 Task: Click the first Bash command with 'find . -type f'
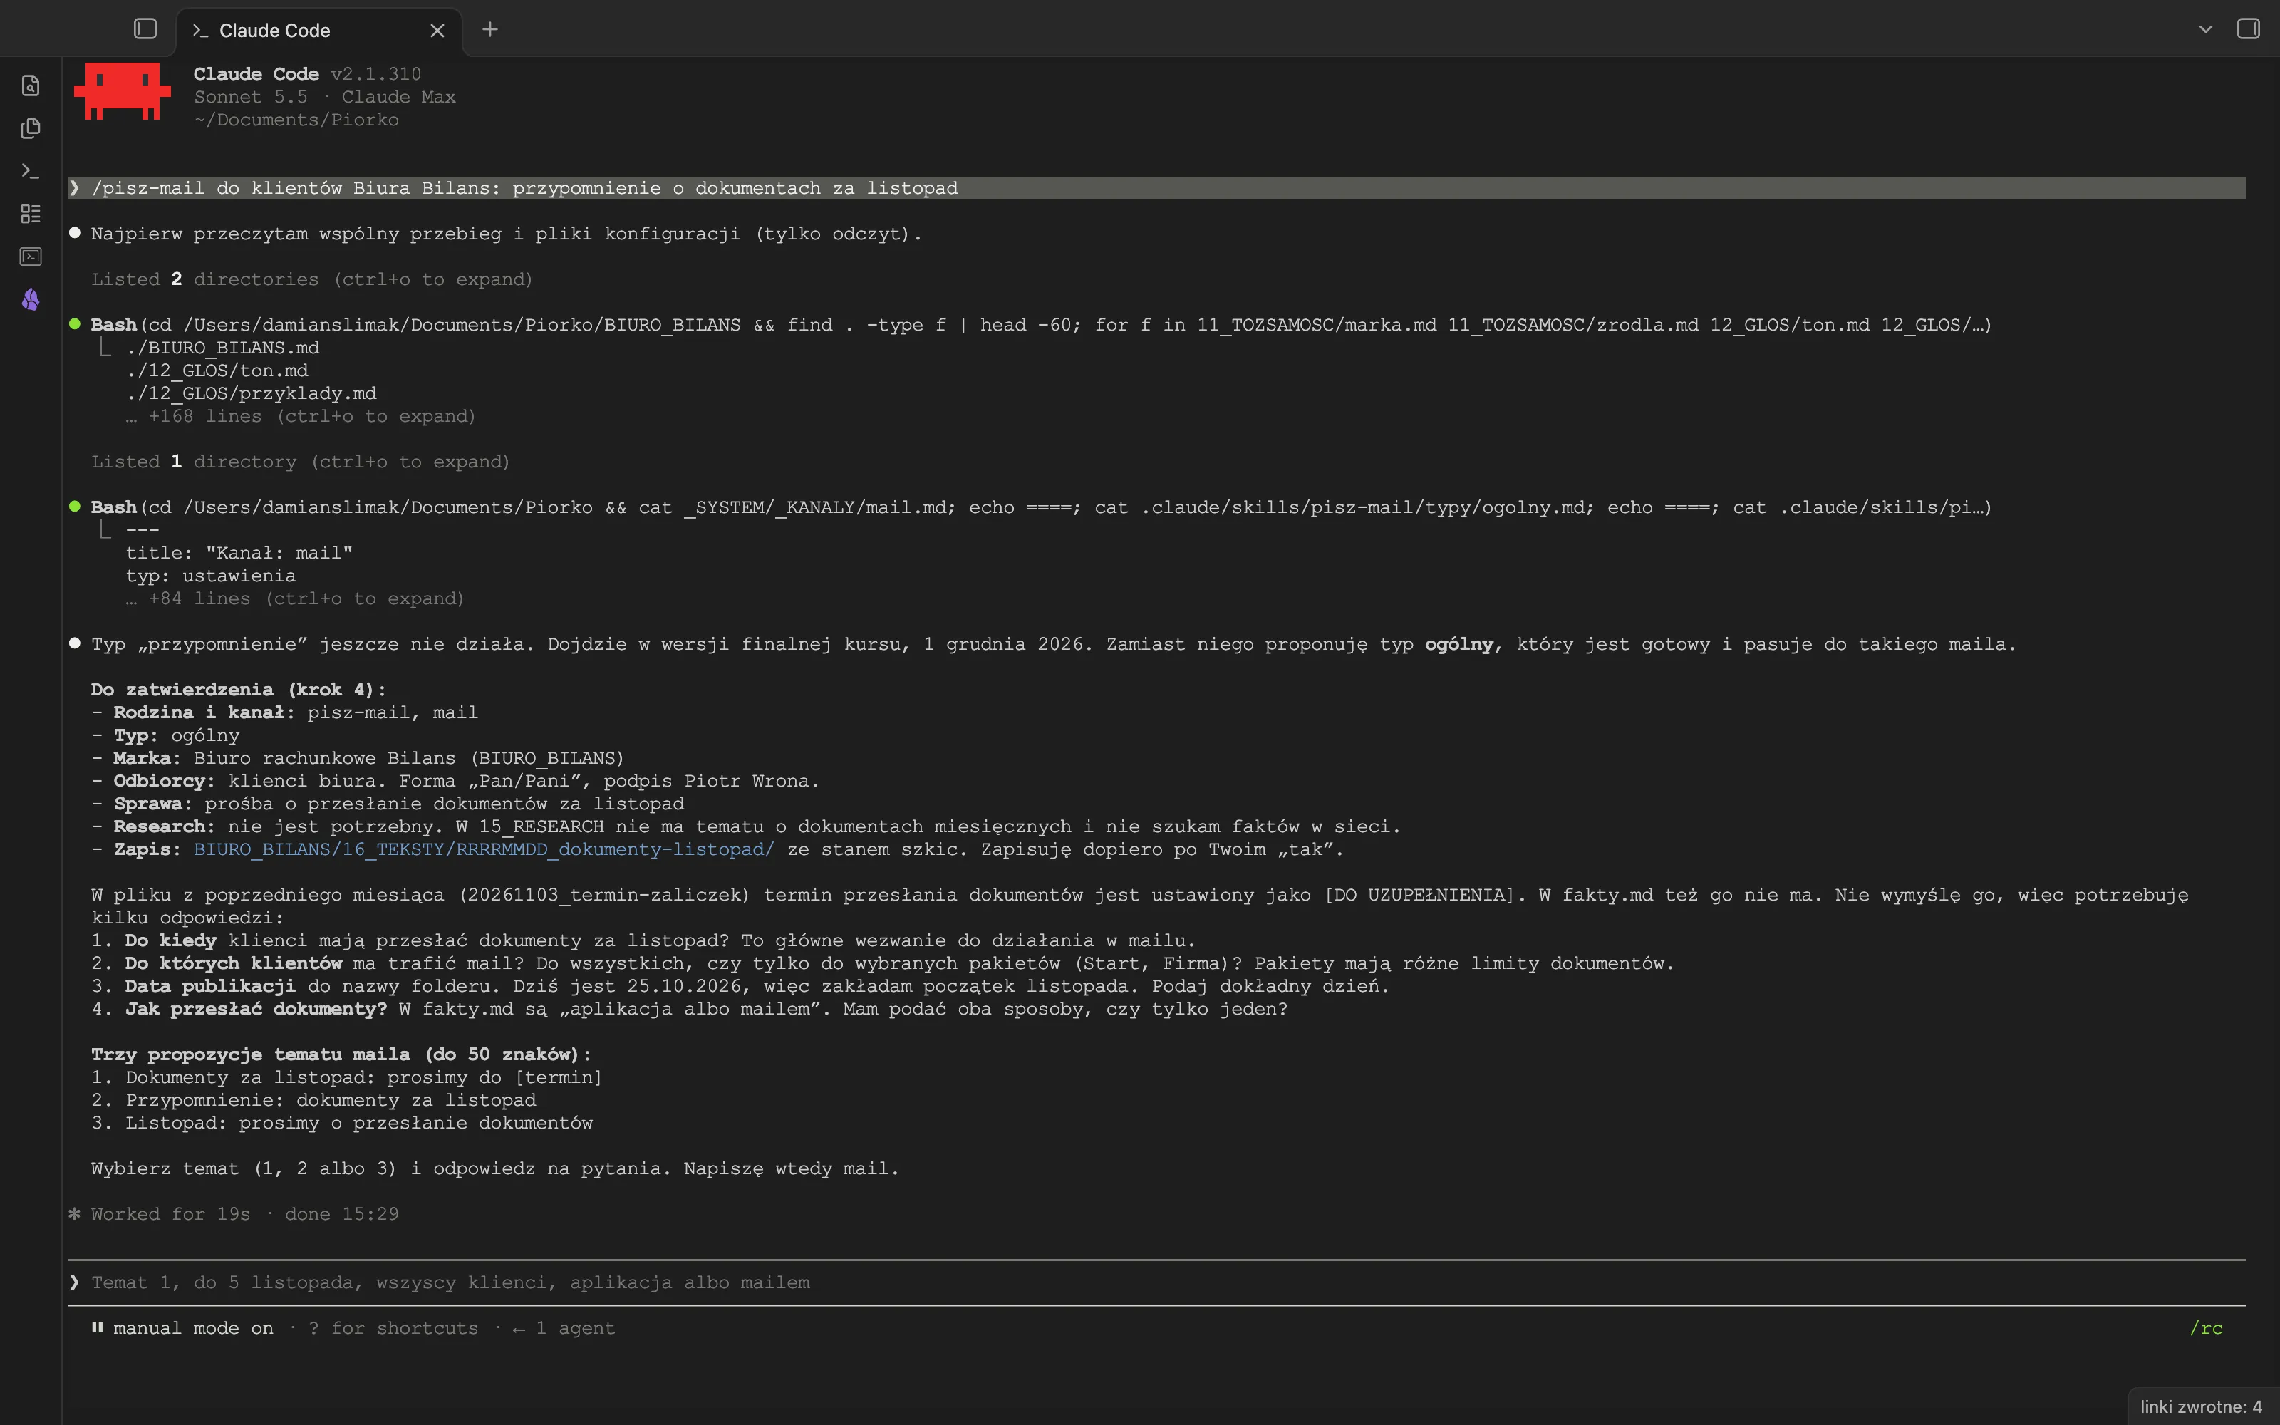pyautogui.click(x=1041, y=325)
